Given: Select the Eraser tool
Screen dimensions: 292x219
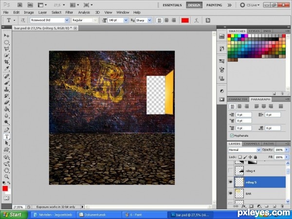Looking at the screenshot, I should pos(6,102).
